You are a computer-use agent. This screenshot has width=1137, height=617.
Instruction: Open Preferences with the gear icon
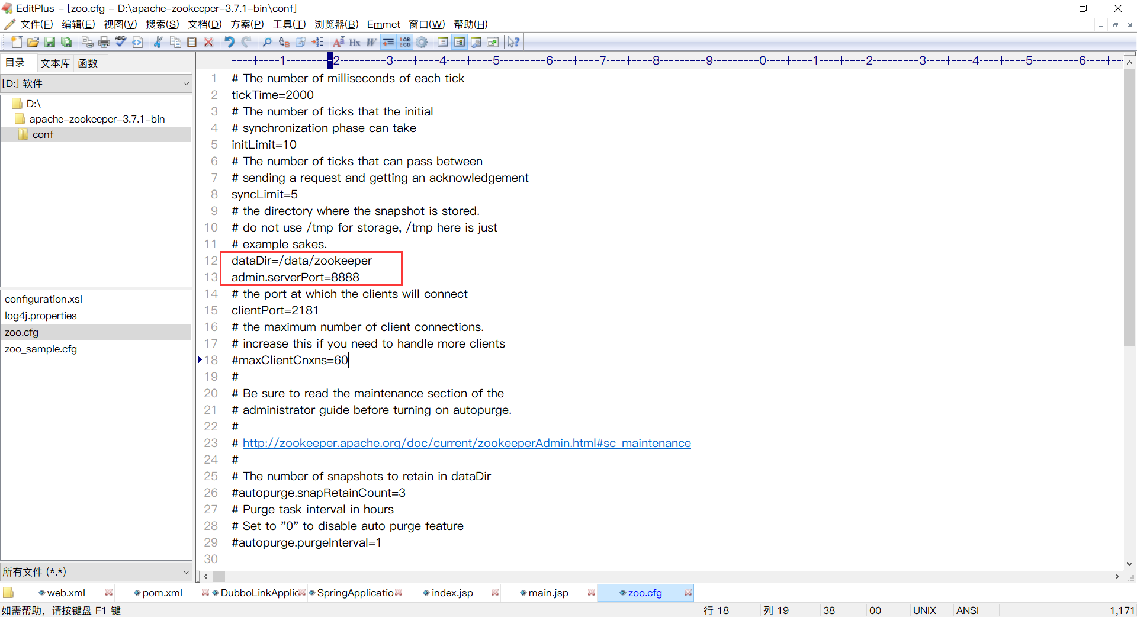[x=422, y=42]
